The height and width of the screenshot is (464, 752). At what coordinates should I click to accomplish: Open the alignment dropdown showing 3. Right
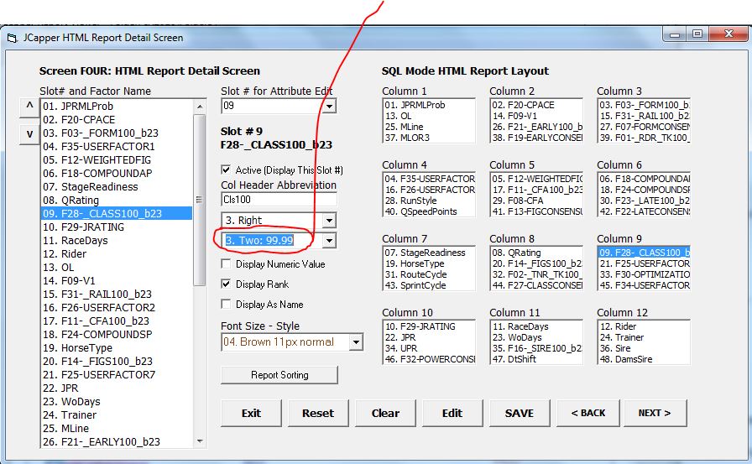point(329,221)
